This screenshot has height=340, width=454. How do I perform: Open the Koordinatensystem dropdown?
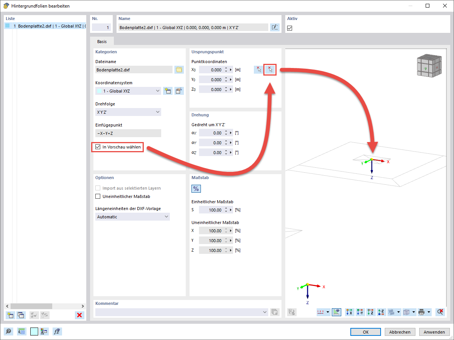click(158, 91)
